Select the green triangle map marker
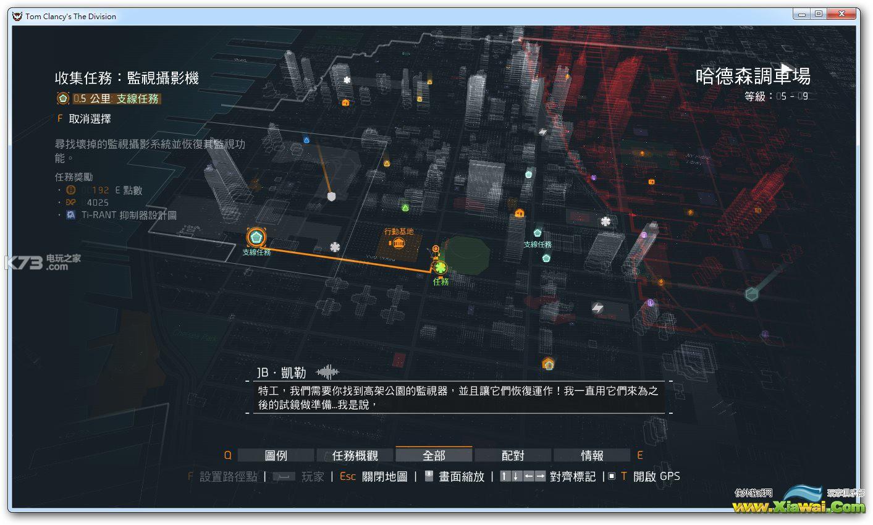This screenshot has height=525, width=873. click(x=405, y=208)
